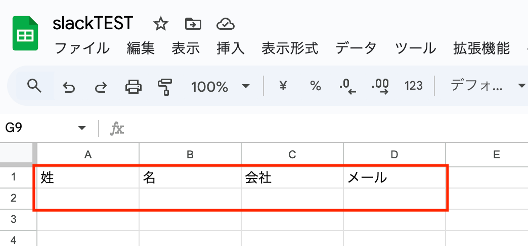
Task: Click the move to folder icon
Action: tap(193, 24)
